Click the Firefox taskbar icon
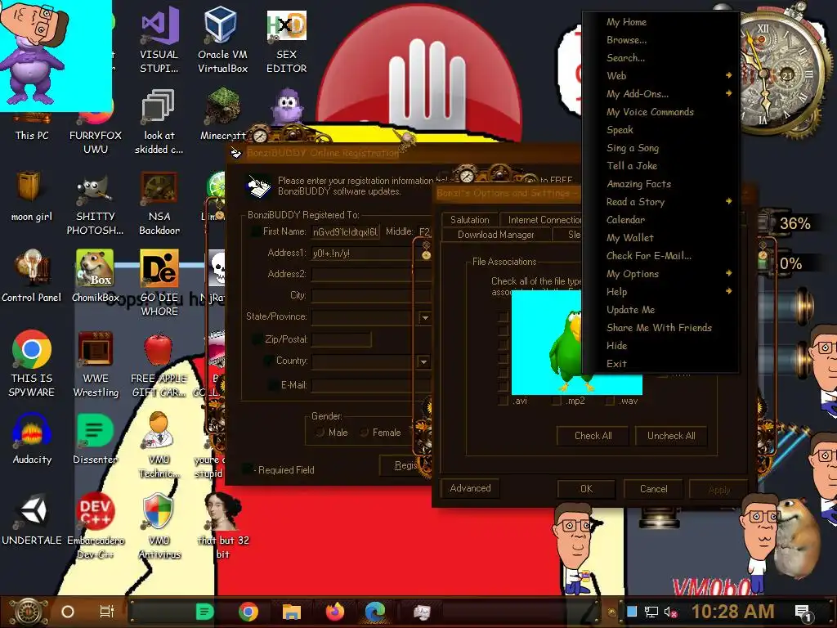837x628 pixels. click(x=335, y=612)
